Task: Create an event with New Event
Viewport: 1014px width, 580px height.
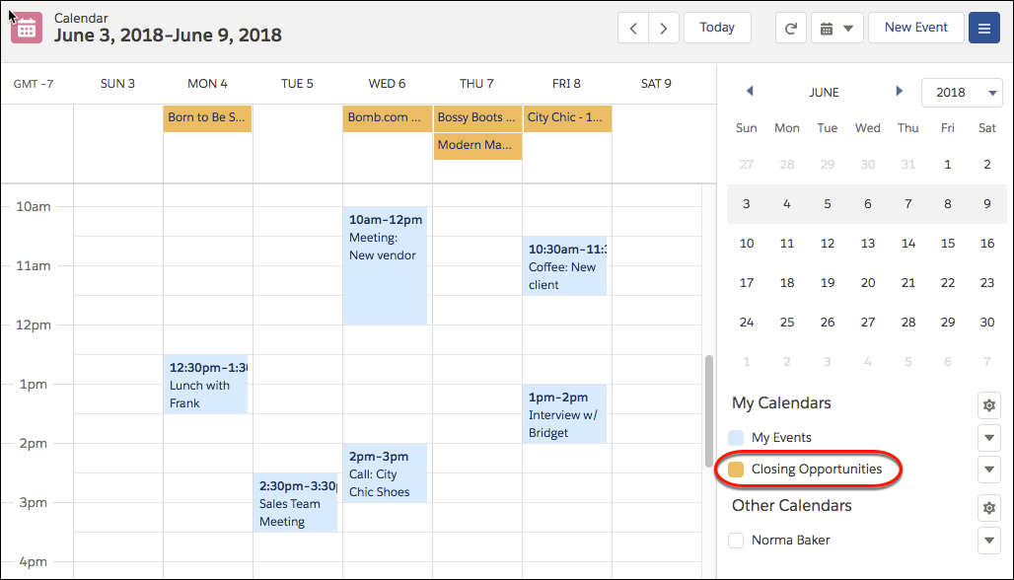Action: pyautogui.click(x=915, y=28)
